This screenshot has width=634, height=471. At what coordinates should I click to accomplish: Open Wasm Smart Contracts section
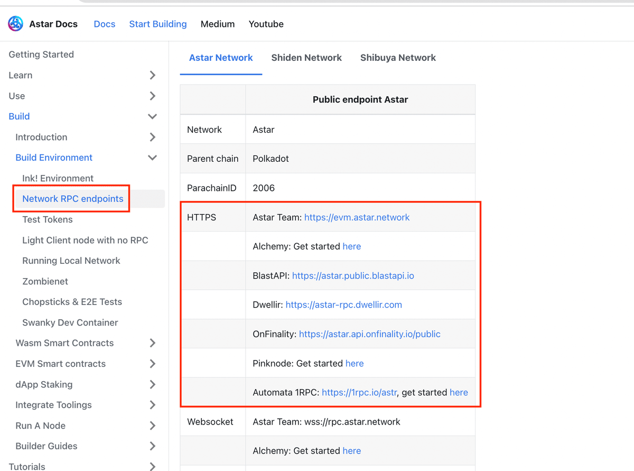click(x=64, y=343)
